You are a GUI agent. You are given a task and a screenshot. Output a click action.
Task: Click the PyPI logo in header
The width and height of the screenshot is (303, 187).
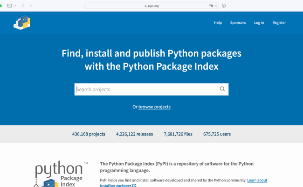pos(22,22)
